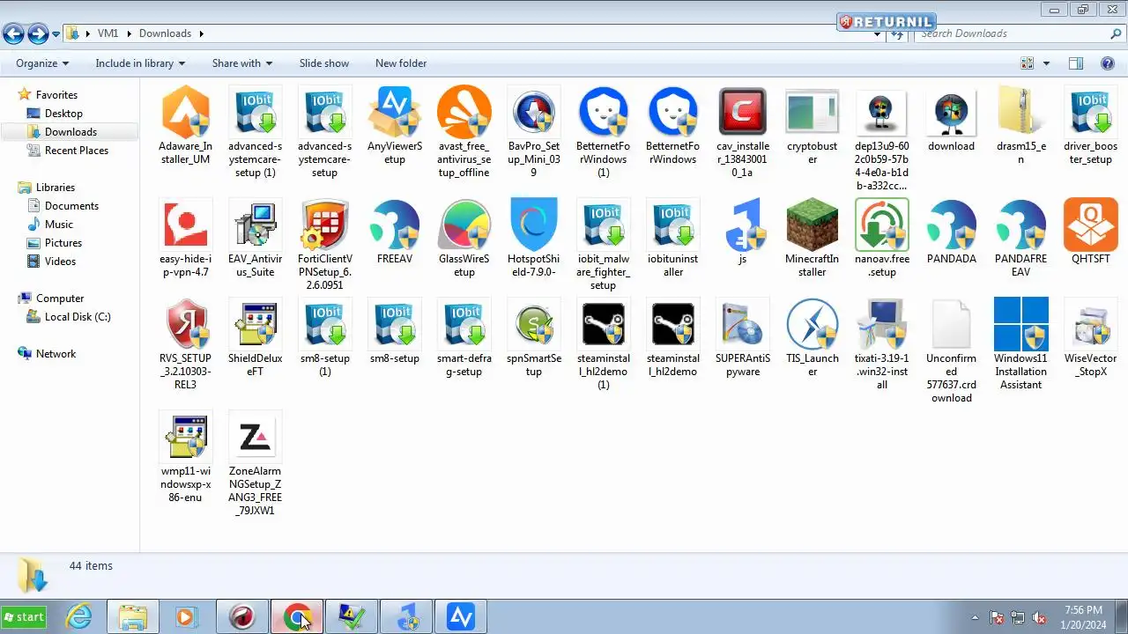This screenshot has width=1128, height=634.
Task: Select the SUPERAntiSpyware file icon
Action: tap(743, 325)
